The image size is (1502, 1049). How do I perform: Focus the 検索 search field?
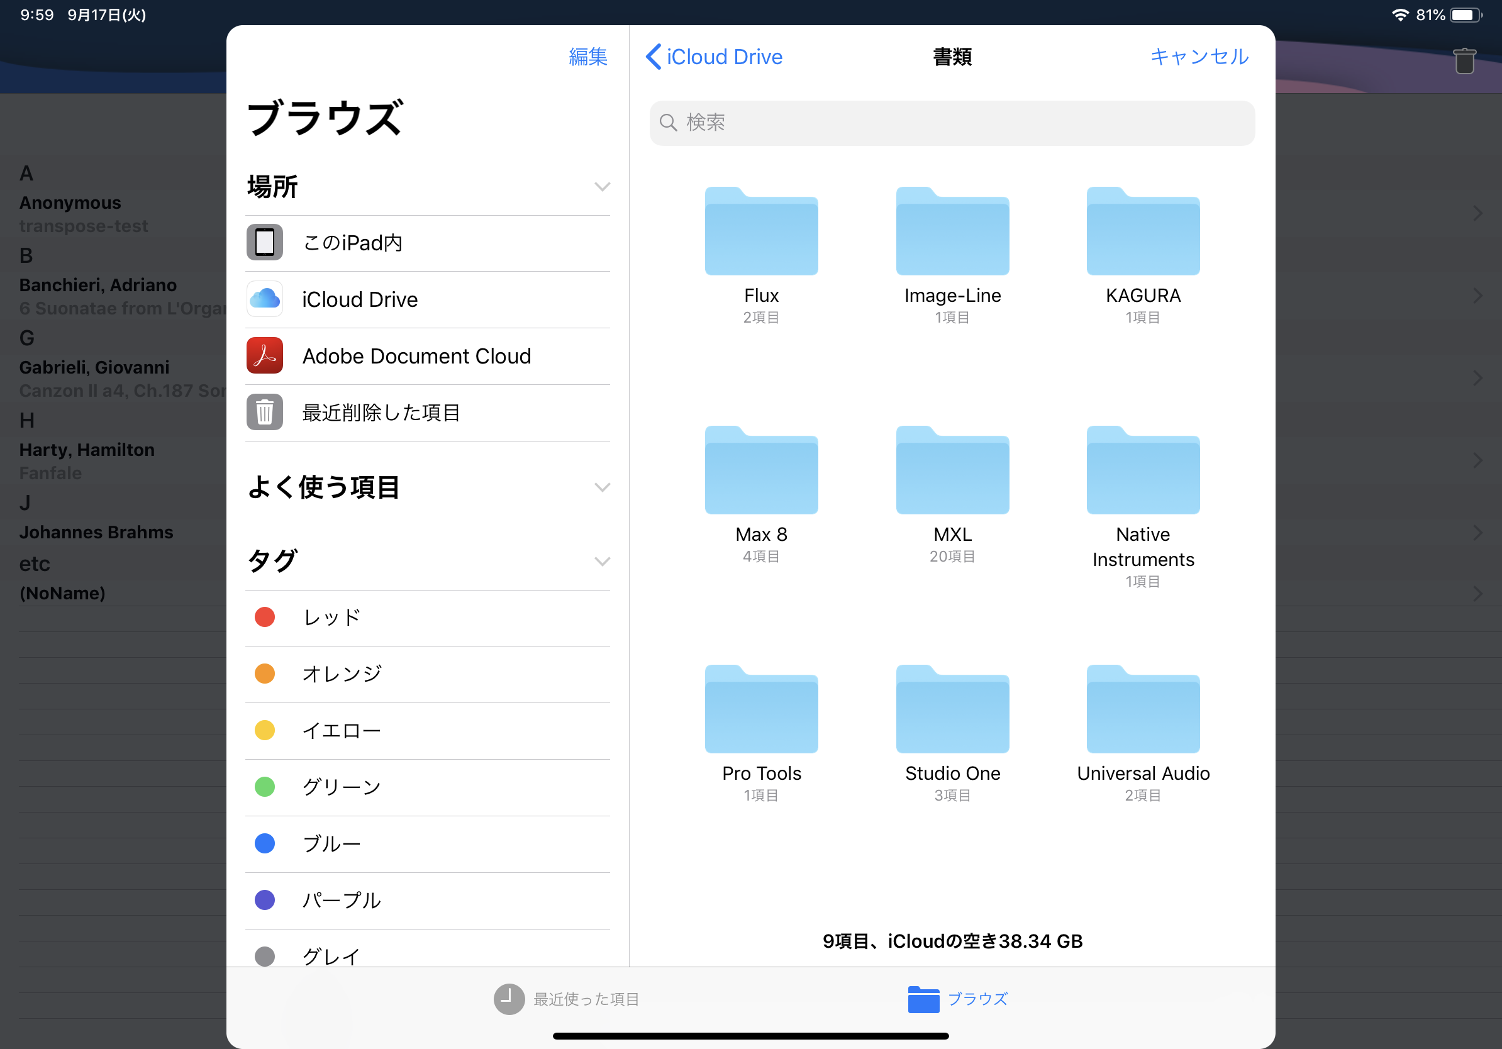tap(952, 122)
